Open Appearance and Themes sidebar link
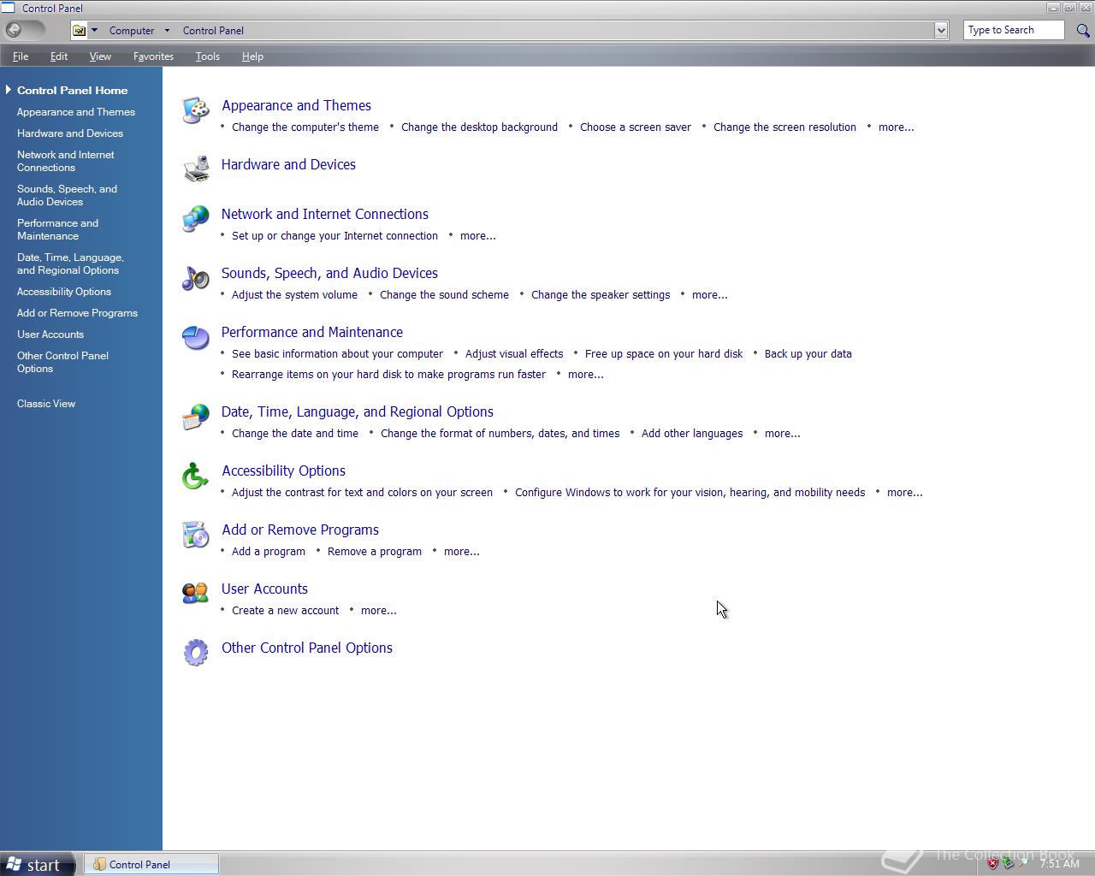This screenshot has height=876, width=1095. 76,111
